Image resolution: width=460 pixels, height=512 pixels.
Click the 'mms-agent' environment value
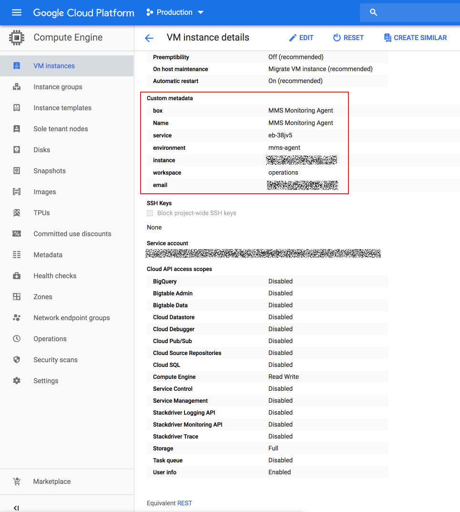coord(284,147)
